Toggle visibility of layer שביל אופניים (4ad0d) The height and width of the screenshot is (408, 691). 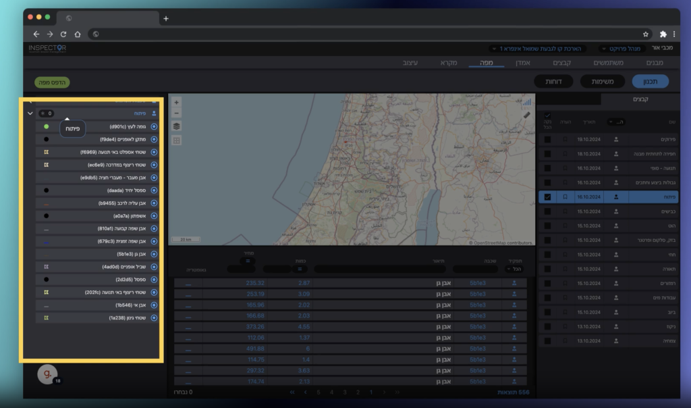click(154, 267)
